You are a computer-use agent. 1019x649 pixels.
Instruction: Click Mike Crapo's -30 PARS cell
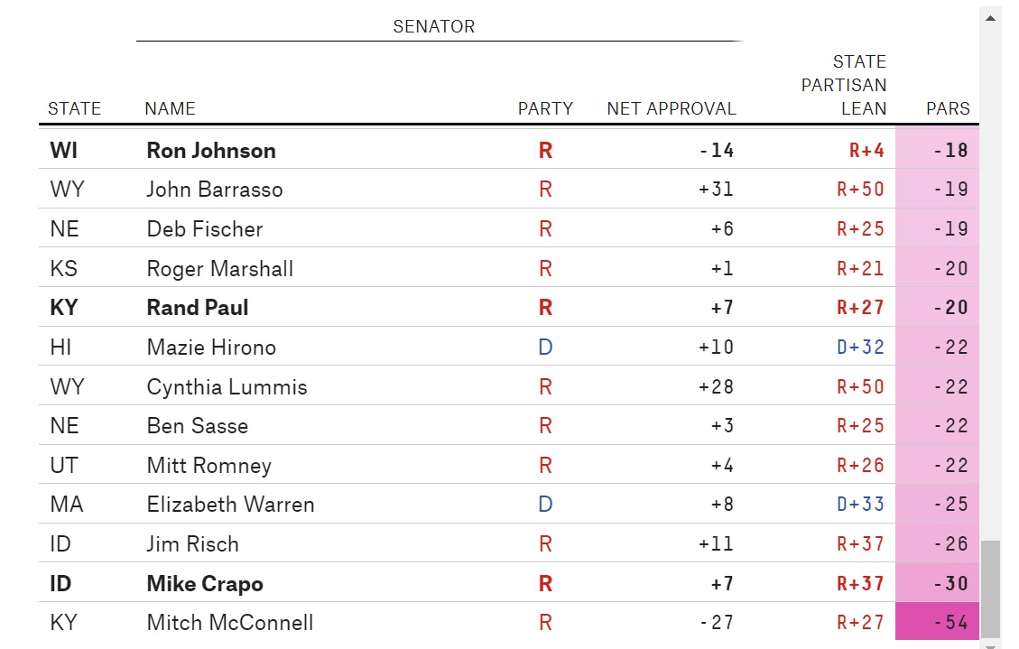[x=937, y=583]
